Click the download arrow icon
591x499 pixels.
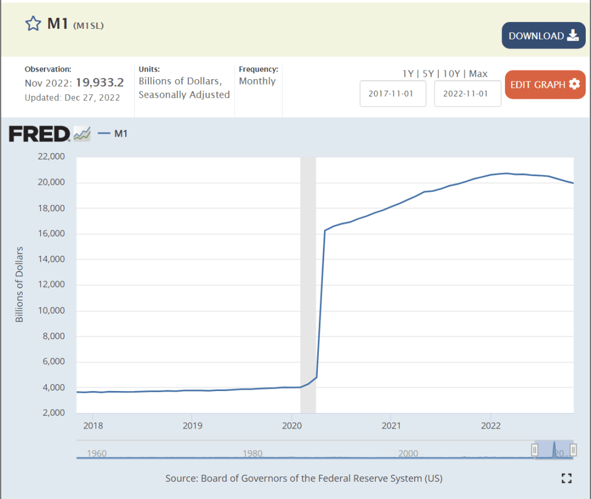[x=573, y=36]
